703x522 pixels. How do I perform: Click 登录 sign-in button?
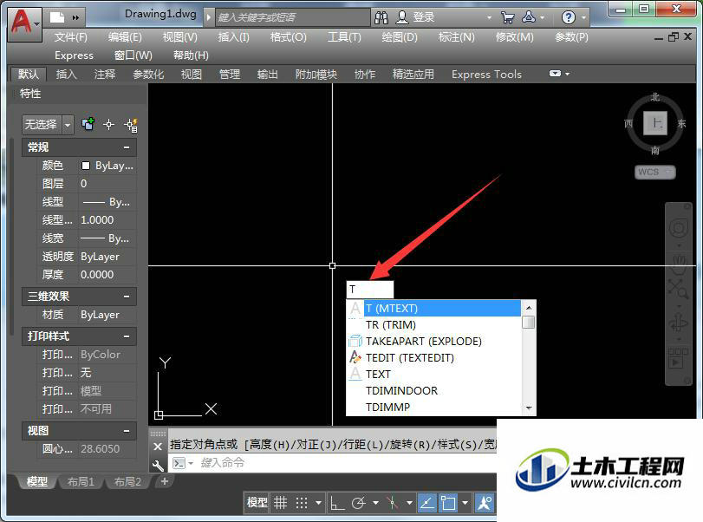(x=424, y=17)
